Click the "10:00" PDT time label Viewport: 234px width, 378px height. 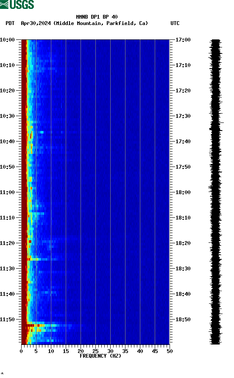point(7,39)
